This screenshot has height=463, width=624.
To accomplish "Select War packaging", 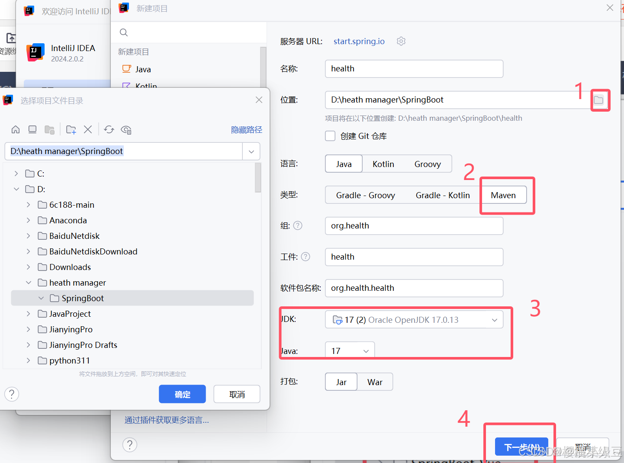I will [x=375, y=382].
